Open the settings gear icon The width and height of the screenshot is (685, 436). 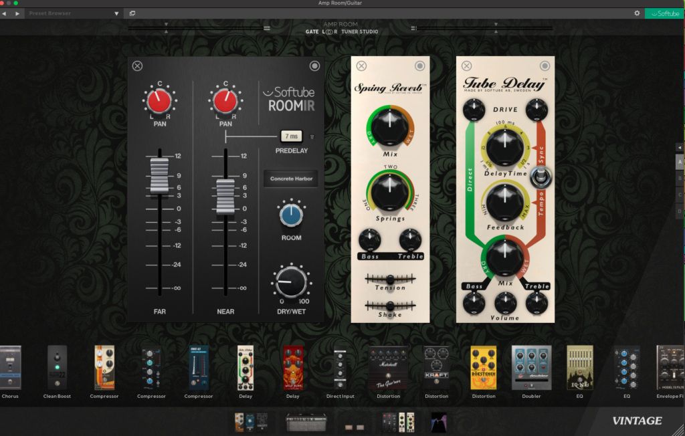click(x=637, y=13)
